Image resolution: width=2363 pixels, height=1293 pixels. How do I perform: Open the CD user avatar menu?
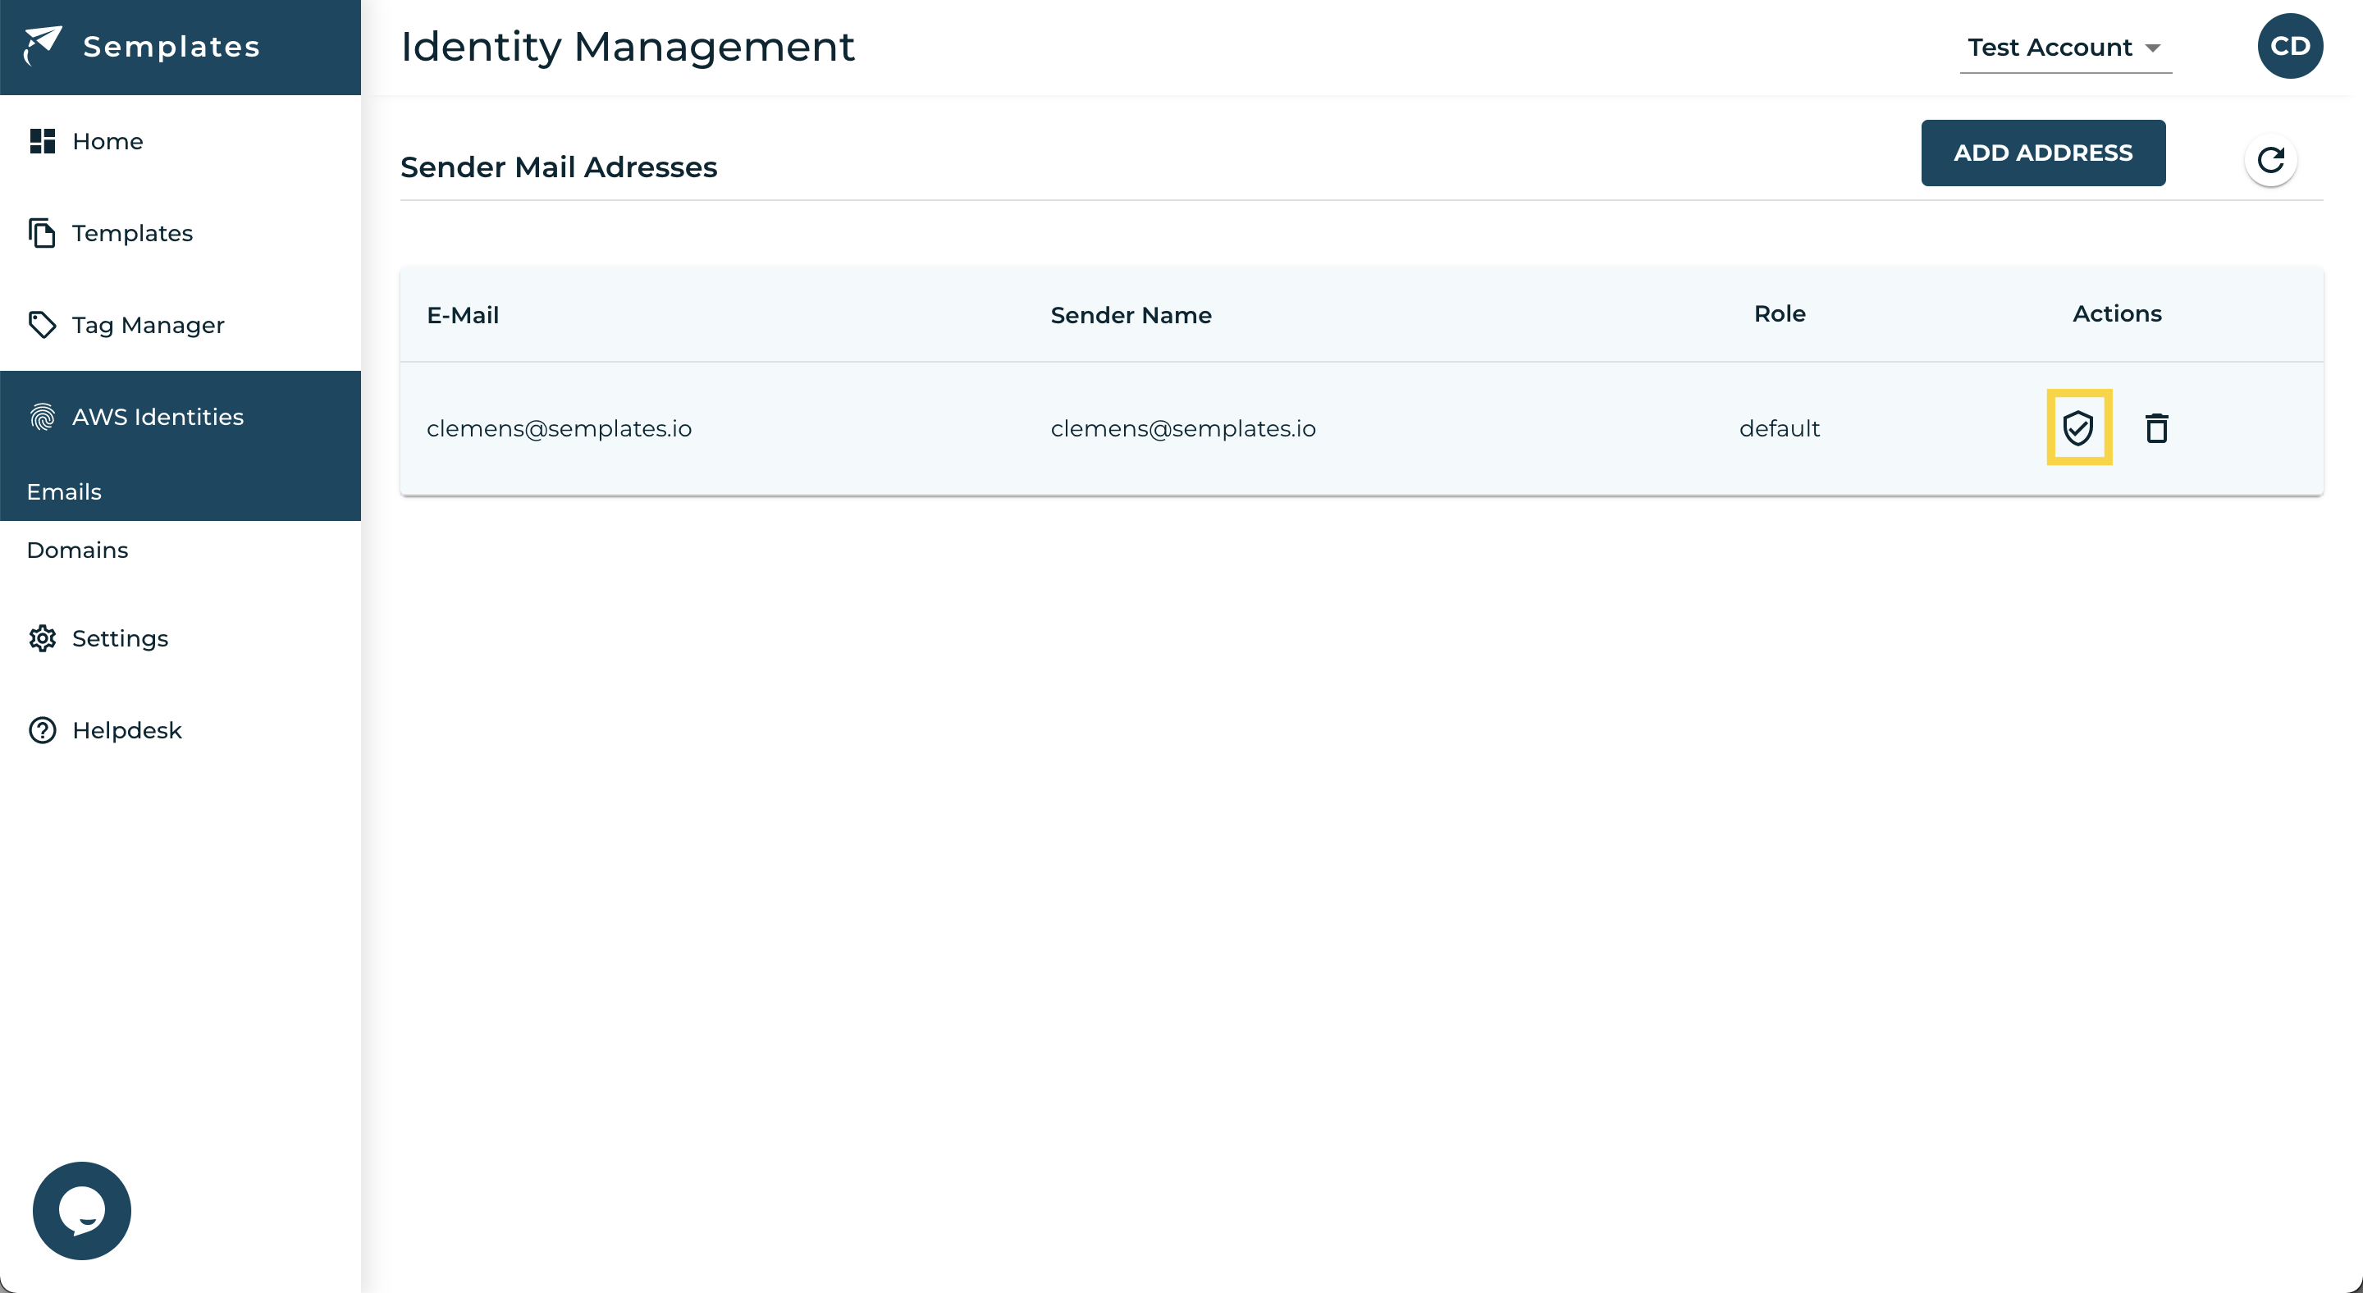coord(2290,46)
